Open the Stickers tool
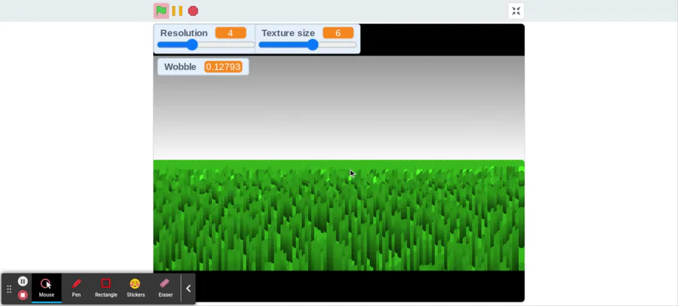The image size is (678, 306). (136, 288)
